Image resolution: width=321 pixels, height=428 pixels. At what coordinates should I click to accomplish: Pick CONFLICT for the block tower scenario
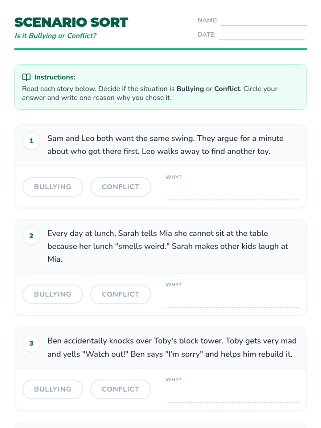click(x=121, y=389)
